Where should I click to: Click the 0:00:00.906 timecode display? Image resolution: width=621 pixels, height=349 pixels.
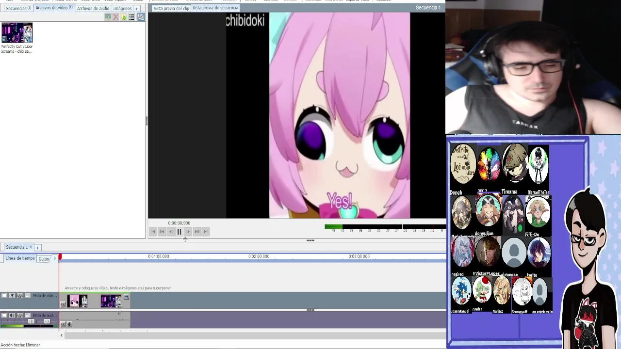179,223
